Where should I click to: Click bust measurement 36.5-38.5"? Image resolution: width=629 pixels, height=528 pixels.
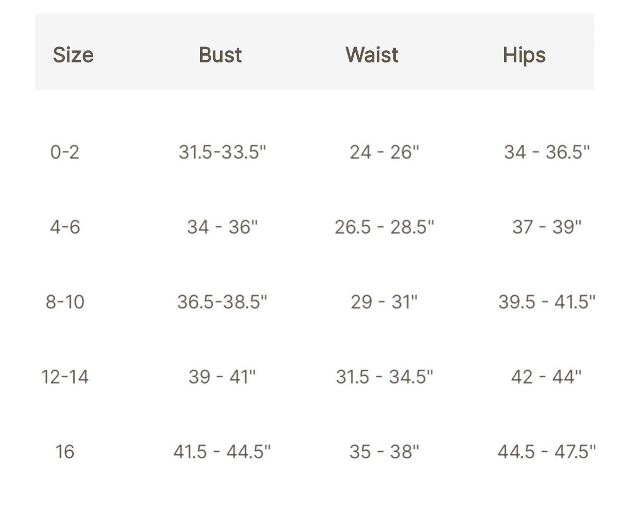[x=222, y=302]
